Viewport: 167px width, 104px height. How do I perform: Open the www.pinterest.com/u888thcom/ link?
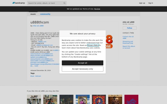pos(41,59)
